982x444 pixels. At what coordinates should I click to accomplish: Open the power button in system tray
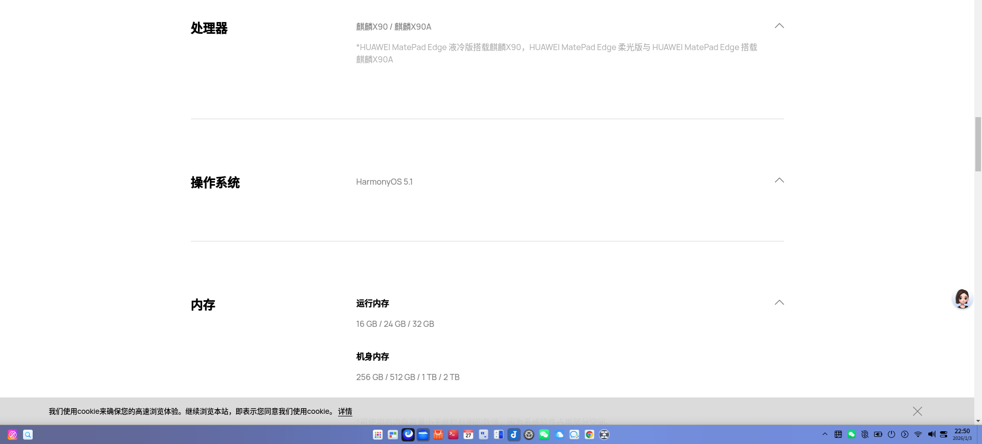[x=891, y=434]
